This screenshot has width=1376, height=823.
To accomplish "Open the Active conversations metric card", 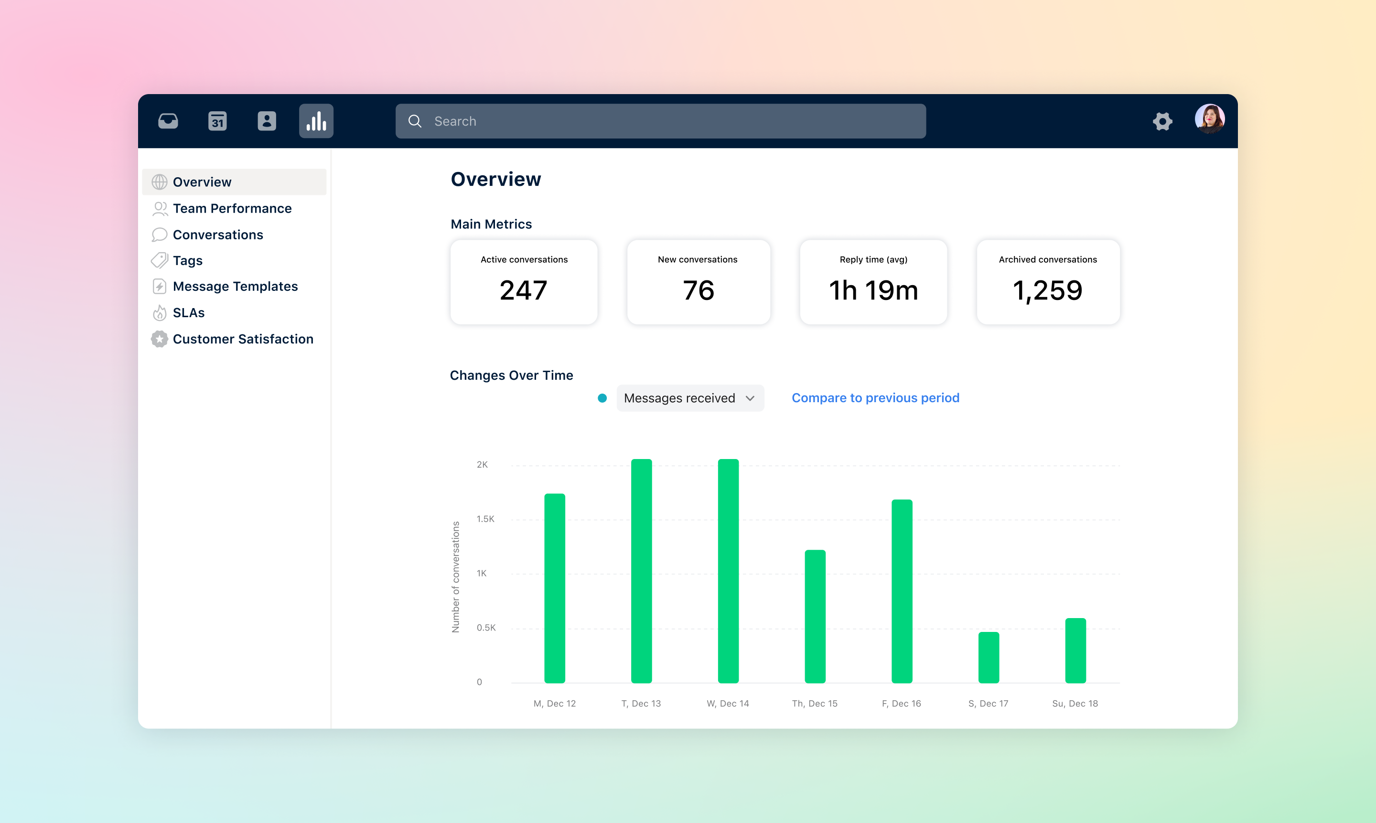I will tap(524, 282).
